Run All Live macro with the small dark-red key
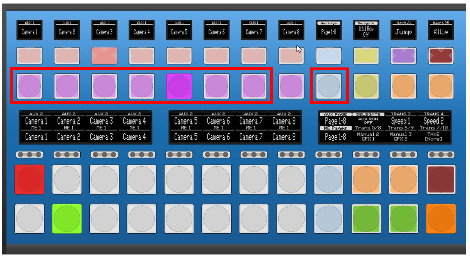The image size is (470, 258). tap(441, 56)
